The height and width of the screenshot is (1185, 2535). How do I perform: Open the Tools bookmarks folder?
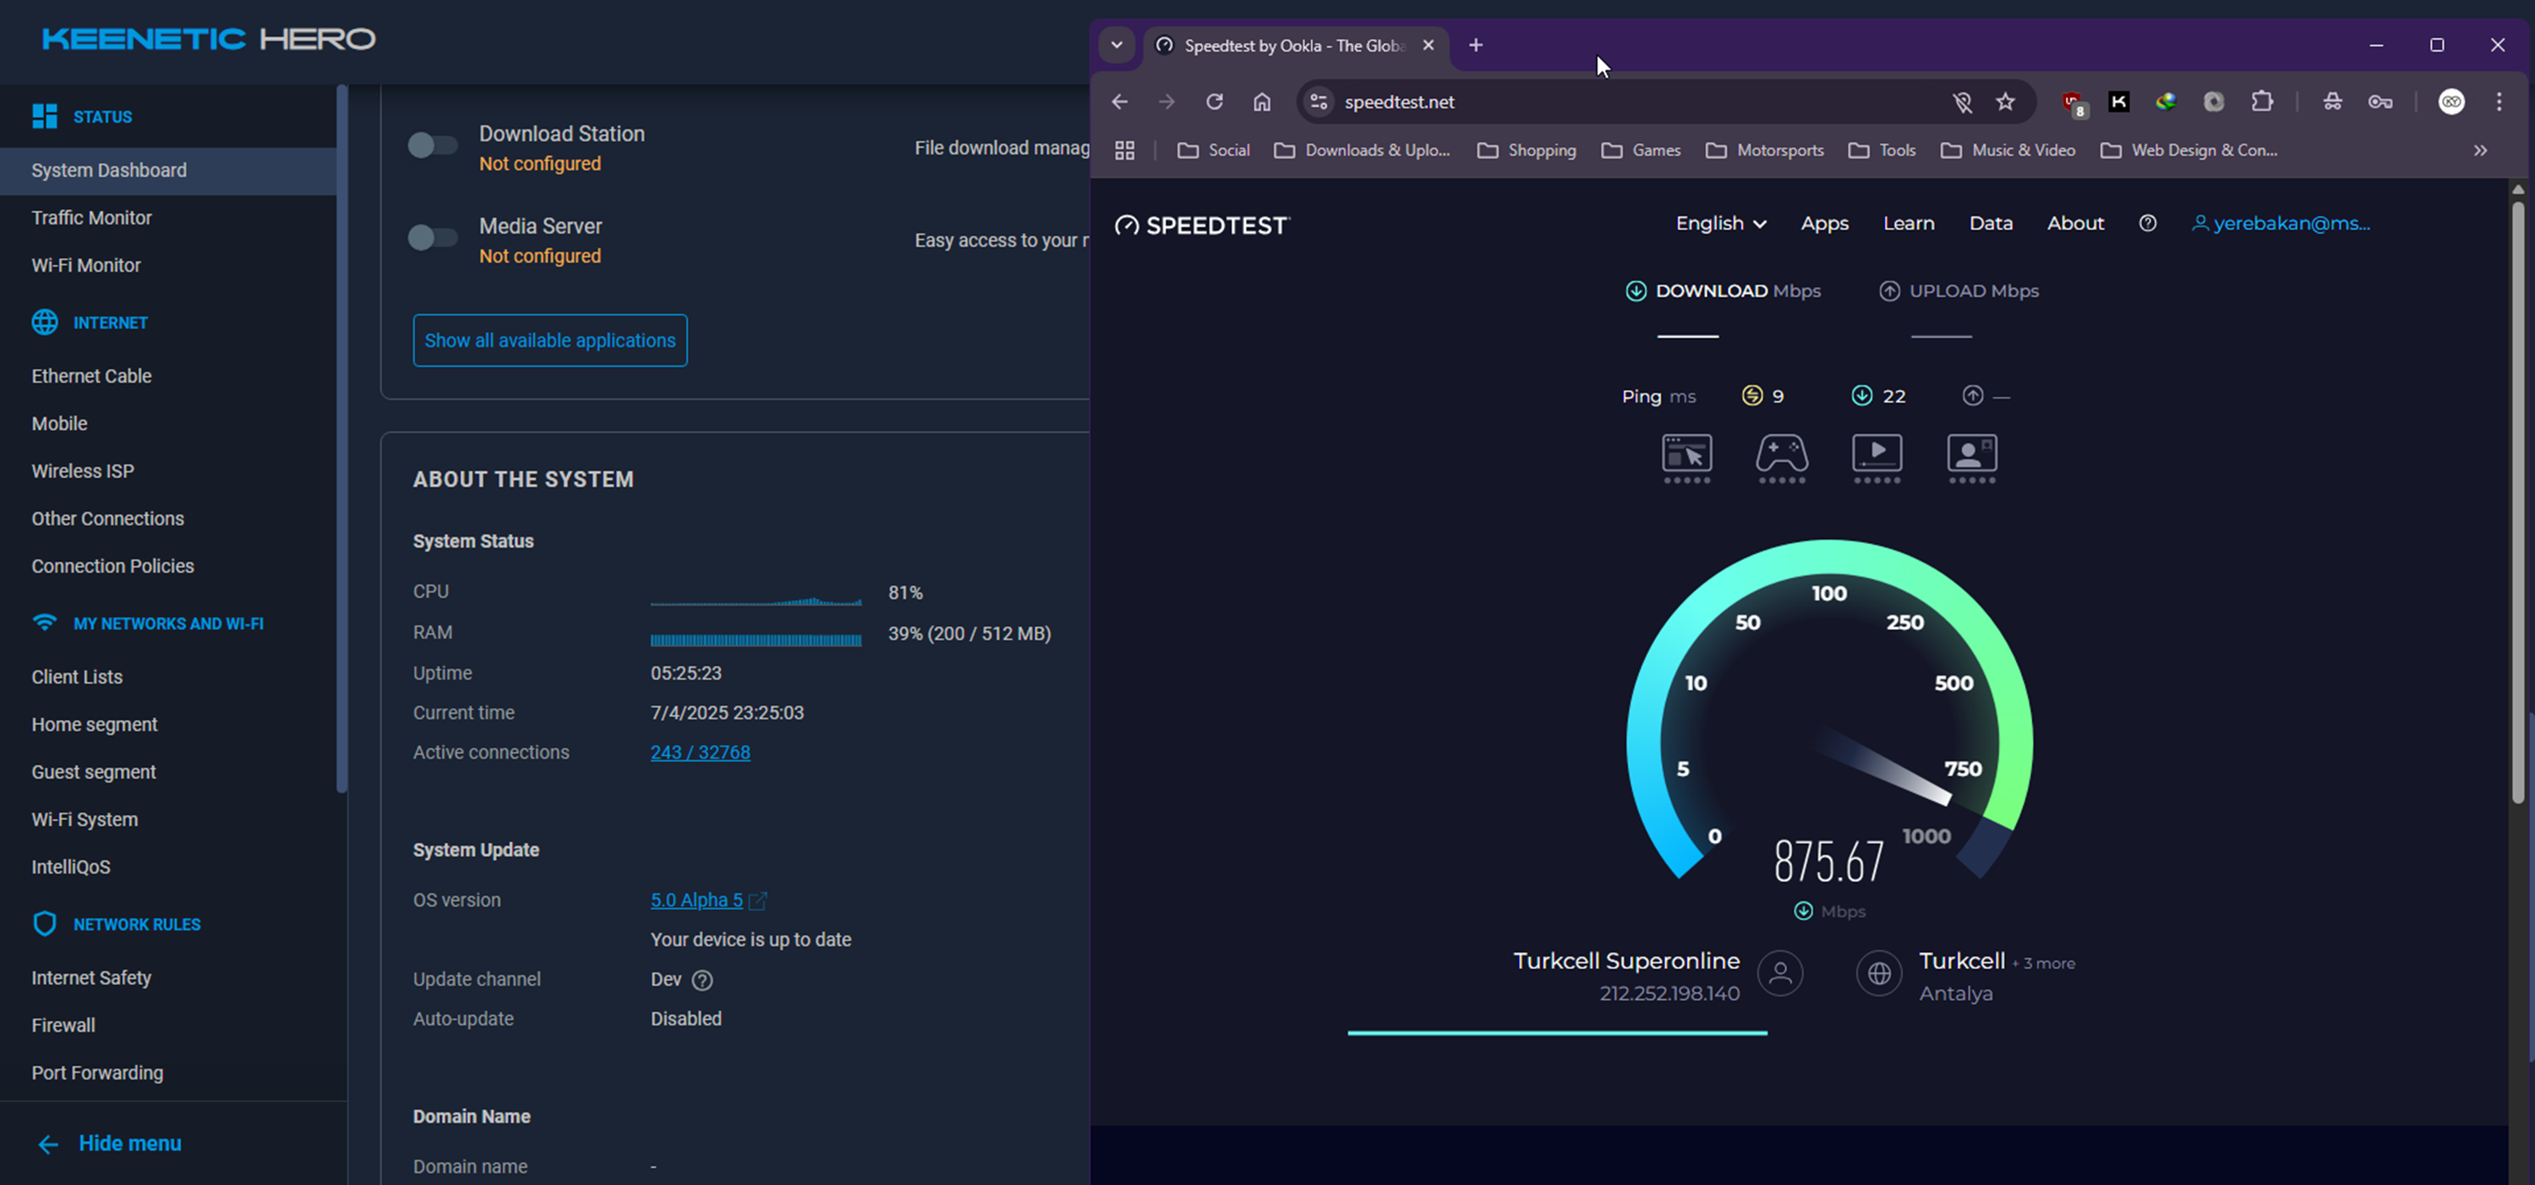(1882, 150)
